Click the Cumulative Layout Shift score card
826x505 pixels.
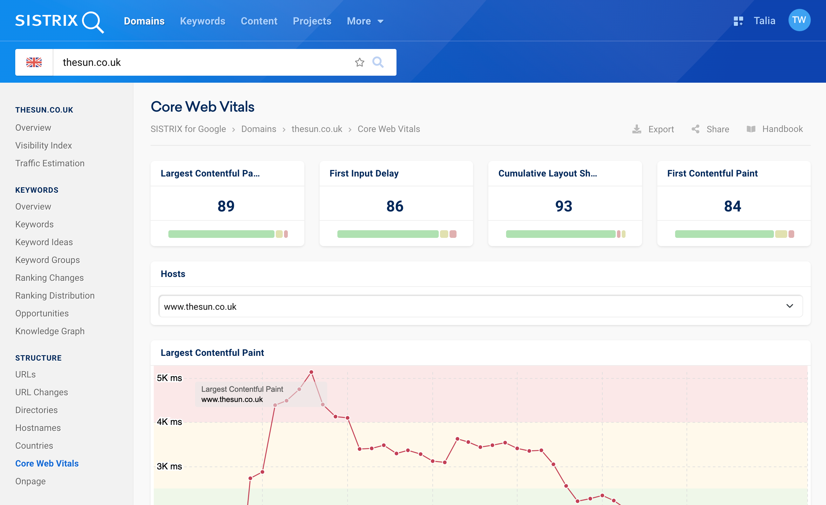(x=564, y=204)
